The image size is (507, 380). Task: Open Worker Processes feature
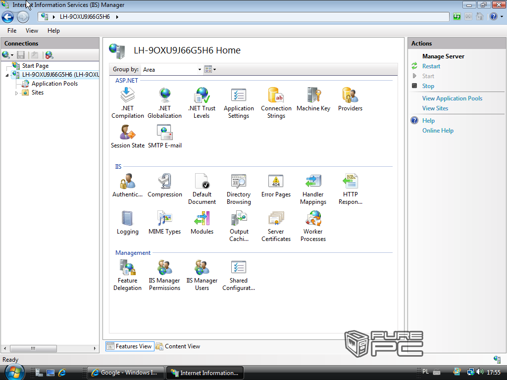(313, 226)
